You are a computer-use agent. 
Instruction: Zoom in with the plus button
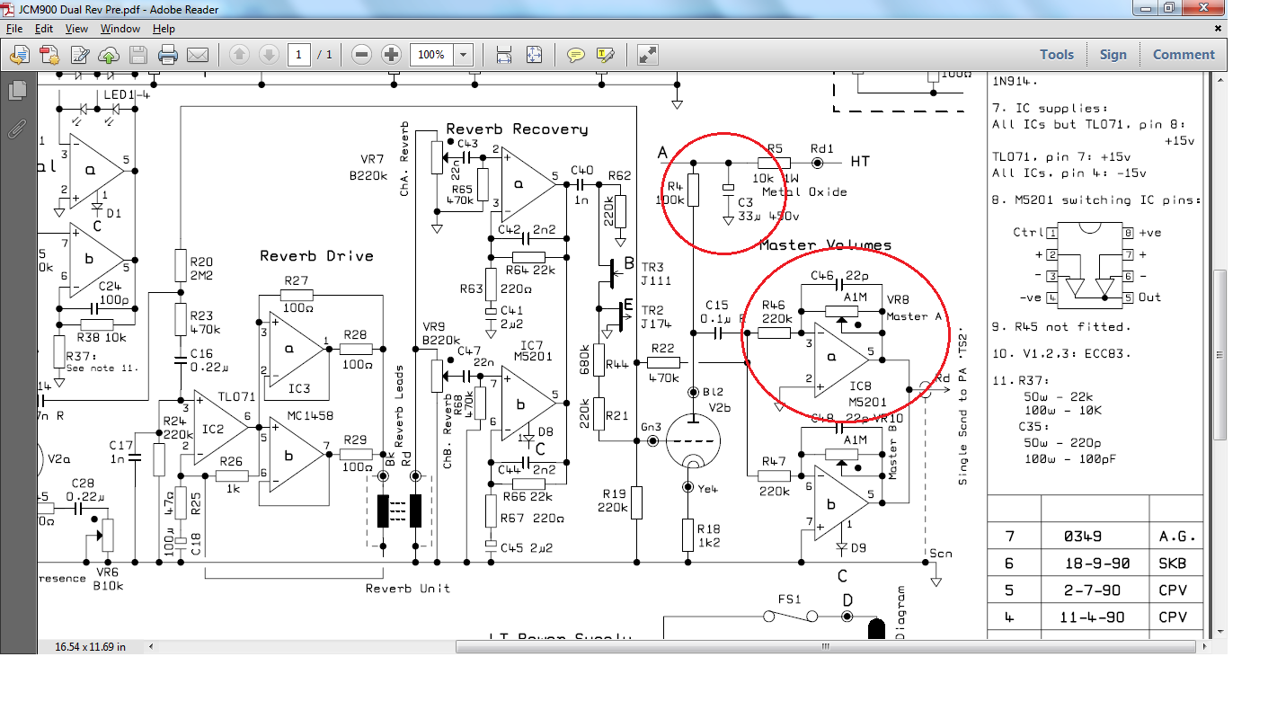[x=391, y=55]
